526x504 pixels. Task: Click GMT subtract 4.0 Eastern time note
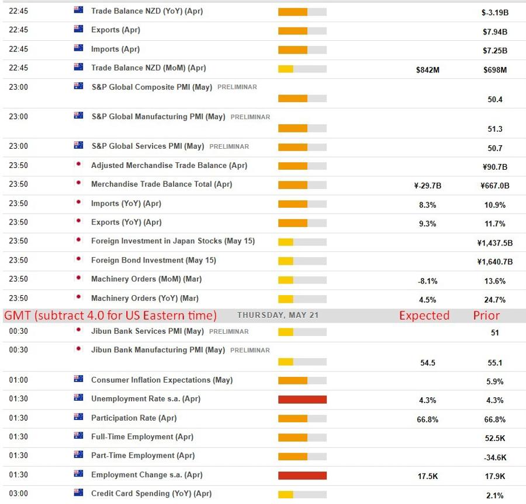(110, 316)
